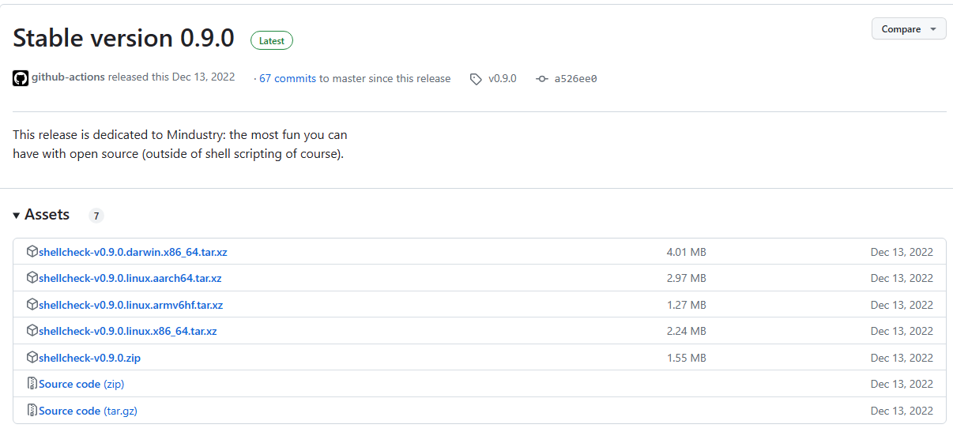Collapse the Assets section triangle
Image resolution: width=953 pixels, height=432 pixels.
[x=17, y=216]
